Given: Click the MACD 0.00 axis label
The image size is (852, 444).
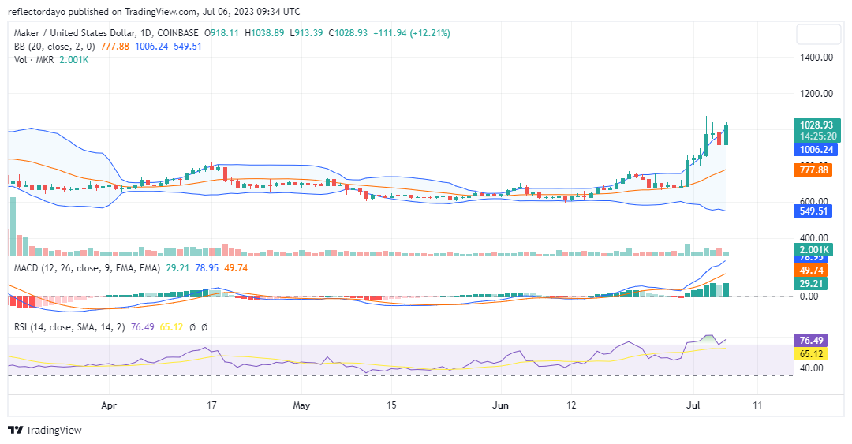Looking at the screenshot, I should tap(809, 297).
